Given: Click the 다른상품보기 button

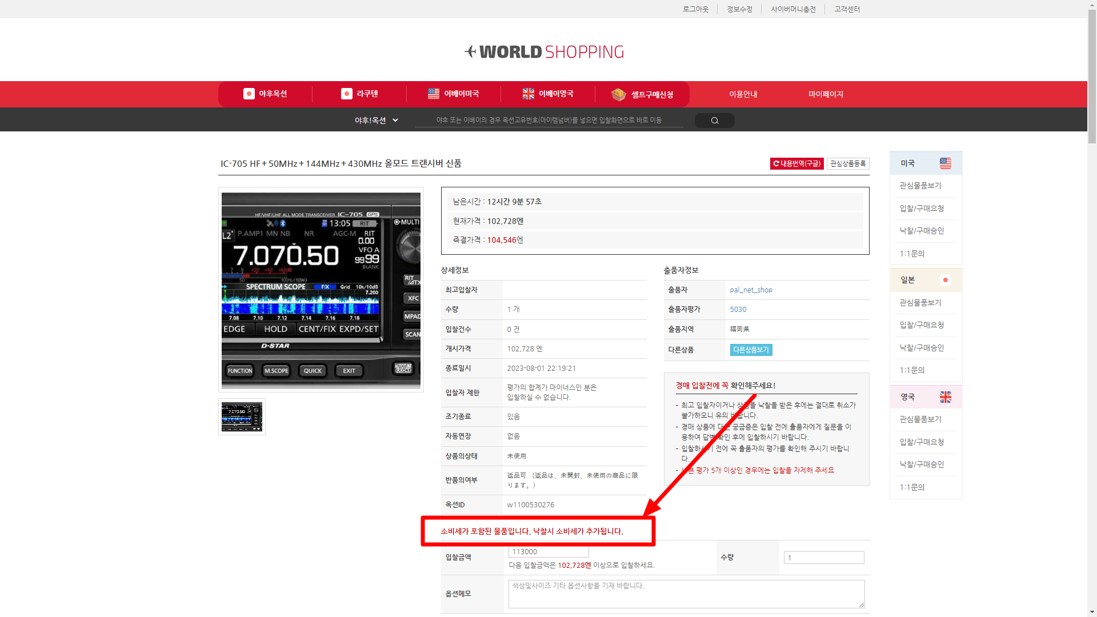Looking at the screenshot, I should [751, 350].
